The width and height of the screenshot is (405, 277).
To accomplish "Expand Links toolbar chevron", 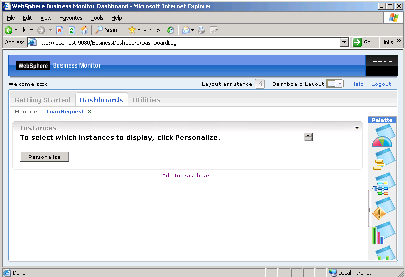I will point(399,41).
